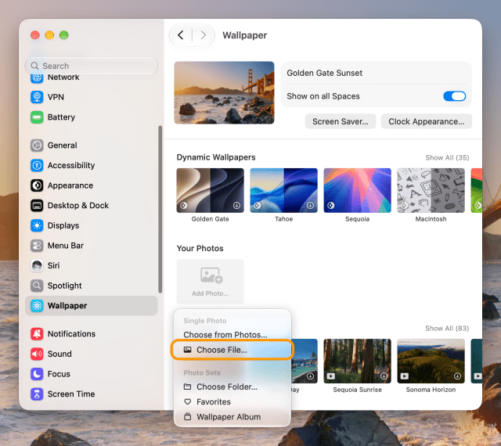Click the Sonoma Horizon label

431,390
